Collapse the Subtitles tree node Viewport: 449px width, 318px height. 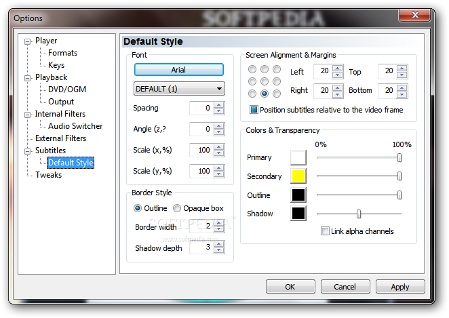click(x=28, y=151)
